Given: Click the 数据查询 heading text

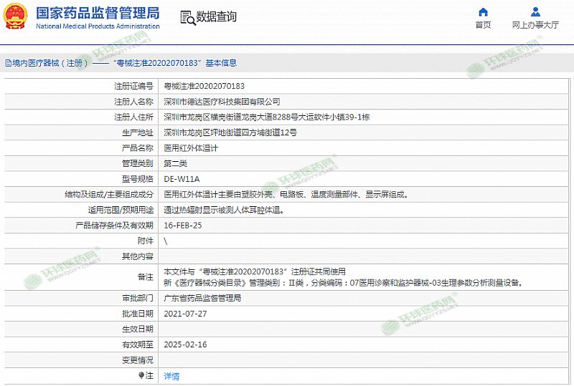Looking at the screenshot, I should coord(216,17).
